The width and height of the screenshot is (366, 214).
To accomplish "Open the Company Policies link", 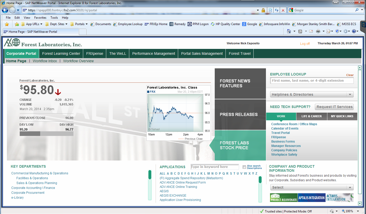I will pos(284,150).
